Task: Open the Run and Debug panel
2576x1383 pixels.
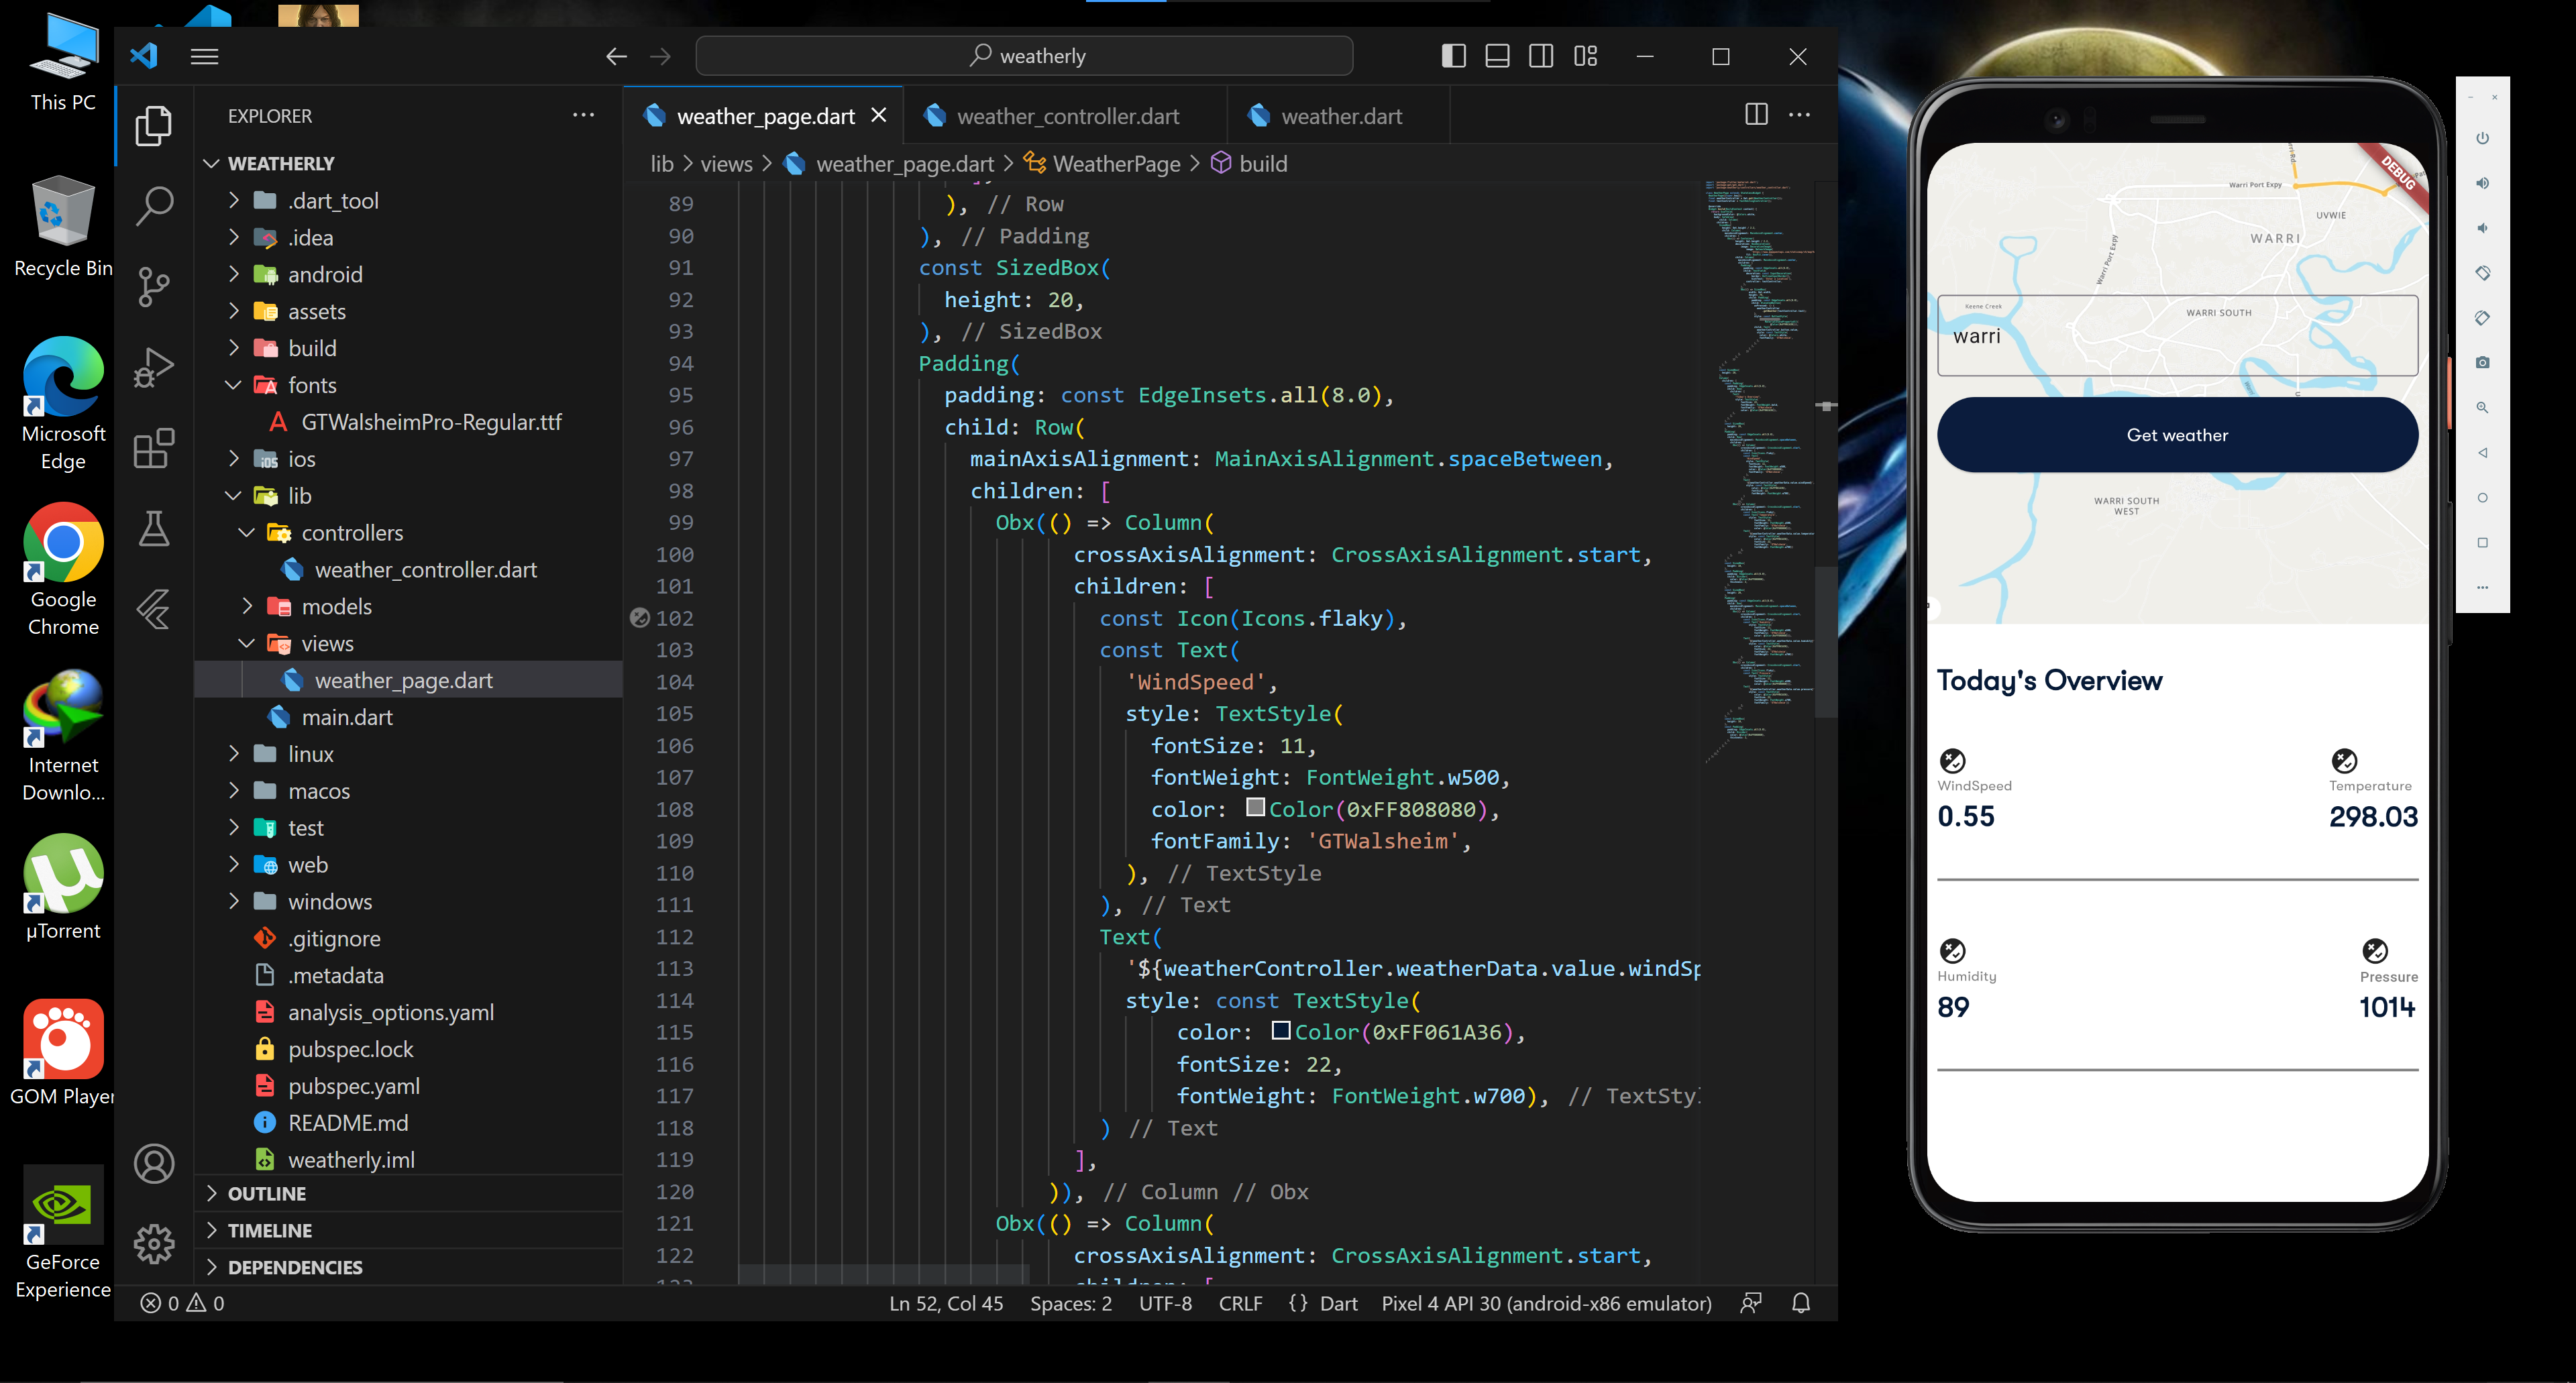Action: coord(153,366)
